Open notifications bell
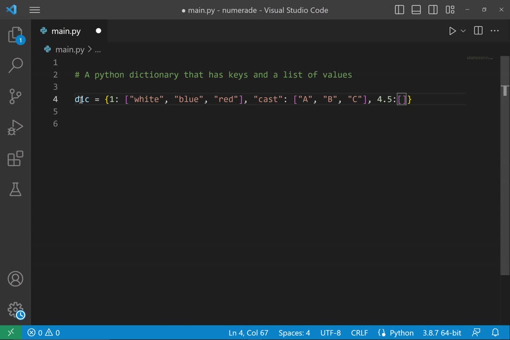The height and width of the screenshot is (340, 510). click(495, 333)
